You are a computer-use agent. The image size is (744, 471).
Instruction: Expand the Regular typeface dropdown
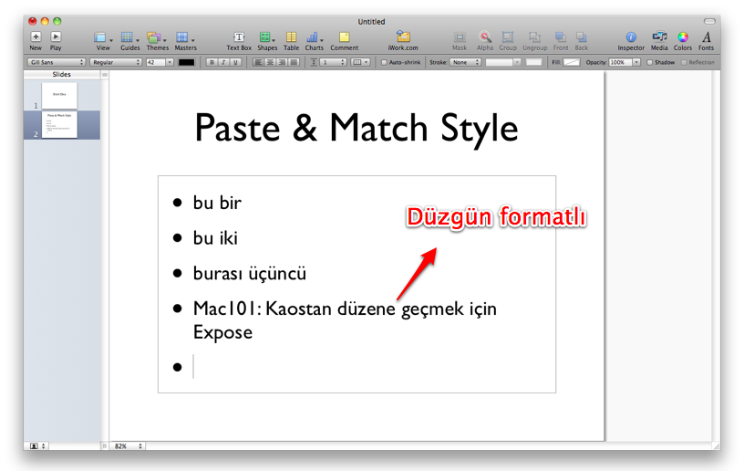pos(116,62)
